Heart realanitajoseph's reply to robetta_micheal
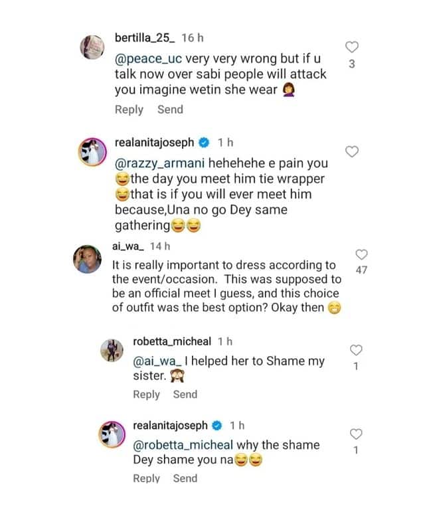Image resolution: width=425 pixels, height=532 pixels. coord(357,434)
